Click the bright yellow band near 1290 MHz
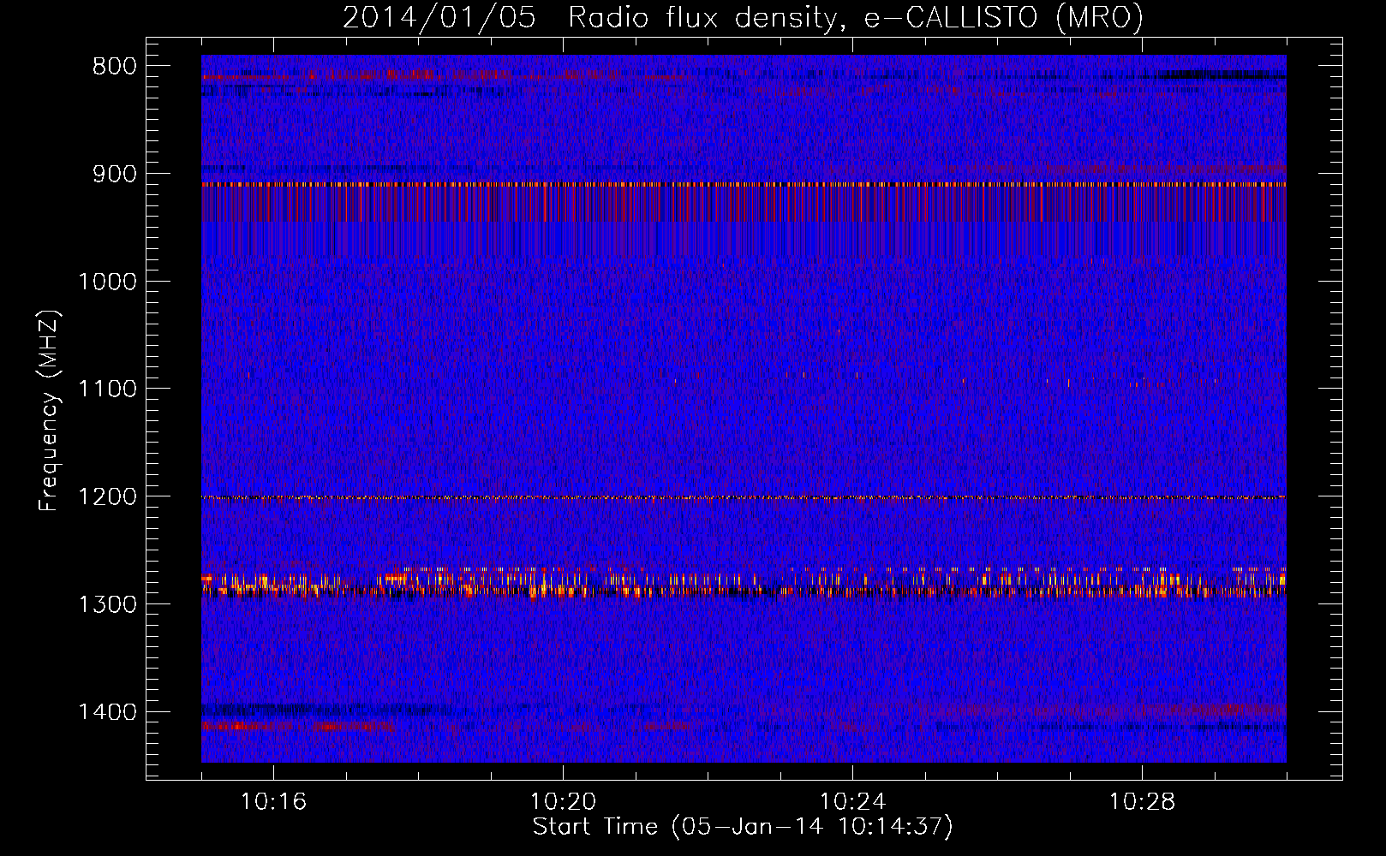 click(744, 591)
